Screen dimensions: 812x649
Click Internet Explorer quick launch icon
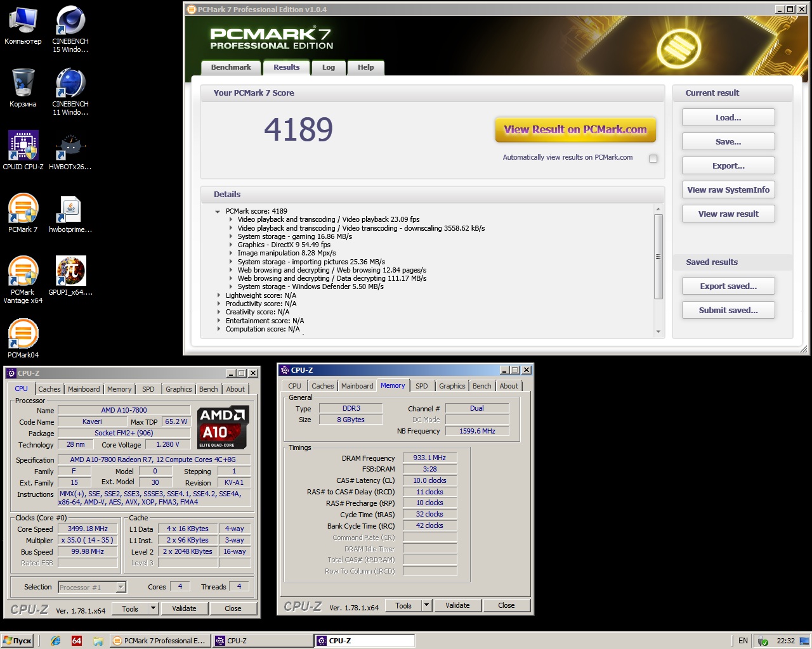pos(56,641)
